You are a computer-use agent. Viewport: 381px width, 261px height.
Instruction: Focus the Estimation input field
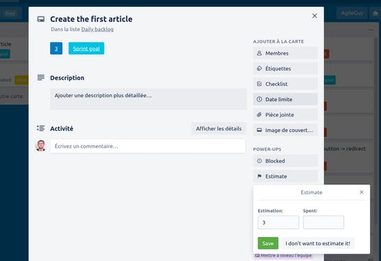click(x=278, y=223)
